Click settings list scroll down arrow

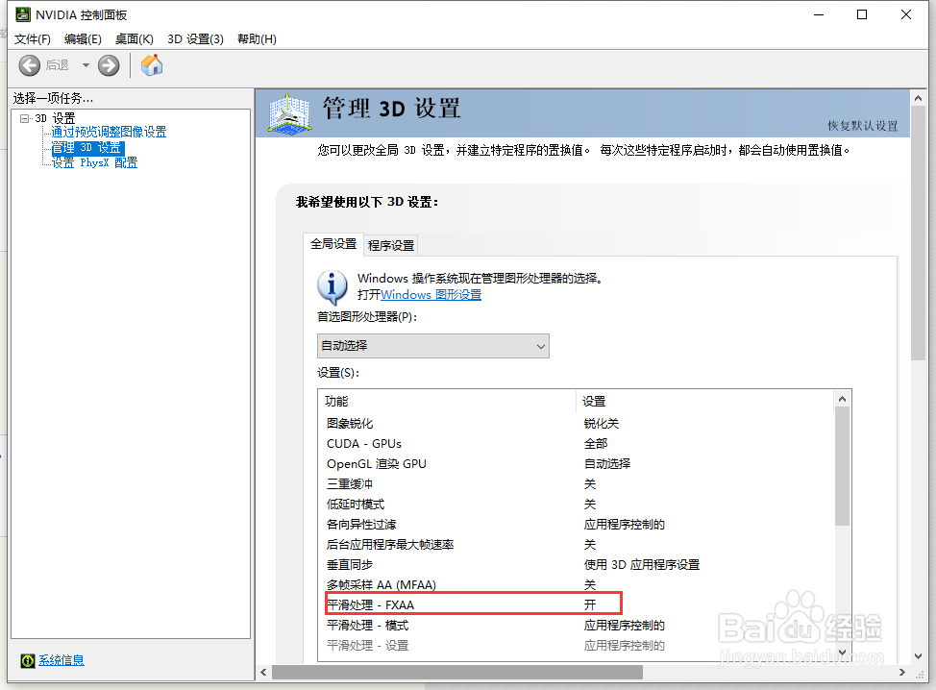[x=842, y=653]
